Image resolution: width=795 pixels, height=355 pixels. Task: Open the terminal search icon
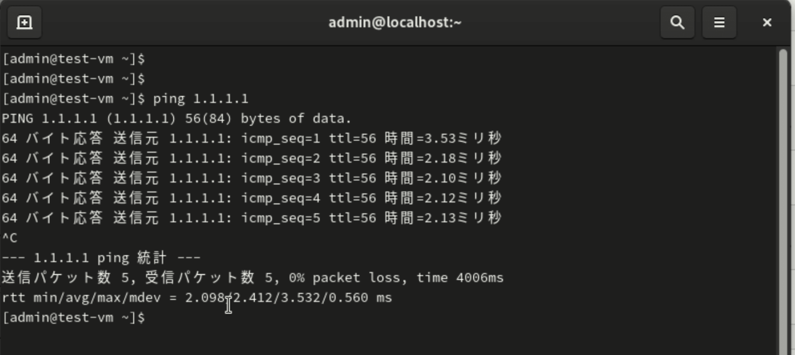point(677,22)
